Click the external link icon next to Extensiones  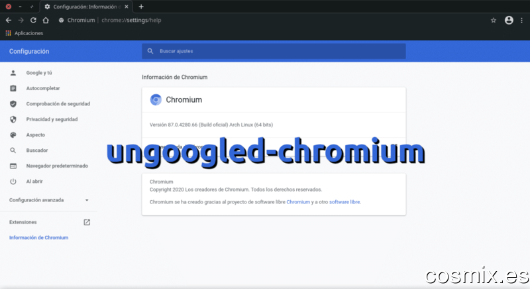[87, 222]
